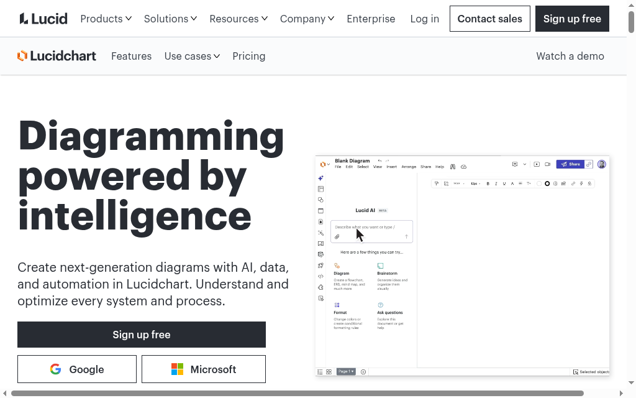
Task: Toggle Underline in the demo formatting toolbar
Action: (x=504, y=183)
